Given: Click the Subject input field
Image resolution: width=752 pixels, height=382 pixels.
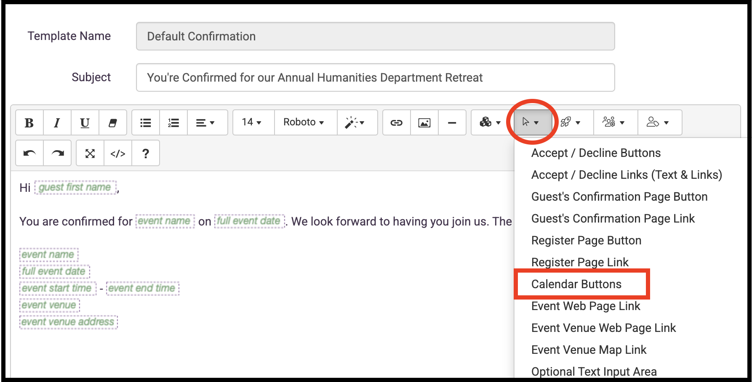Looking at the screenshot, I should tap(375, 78).
